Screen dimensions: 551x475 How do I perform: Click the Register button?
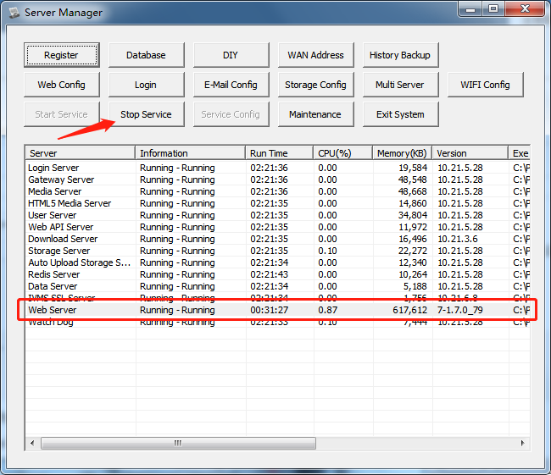(62, 55)
